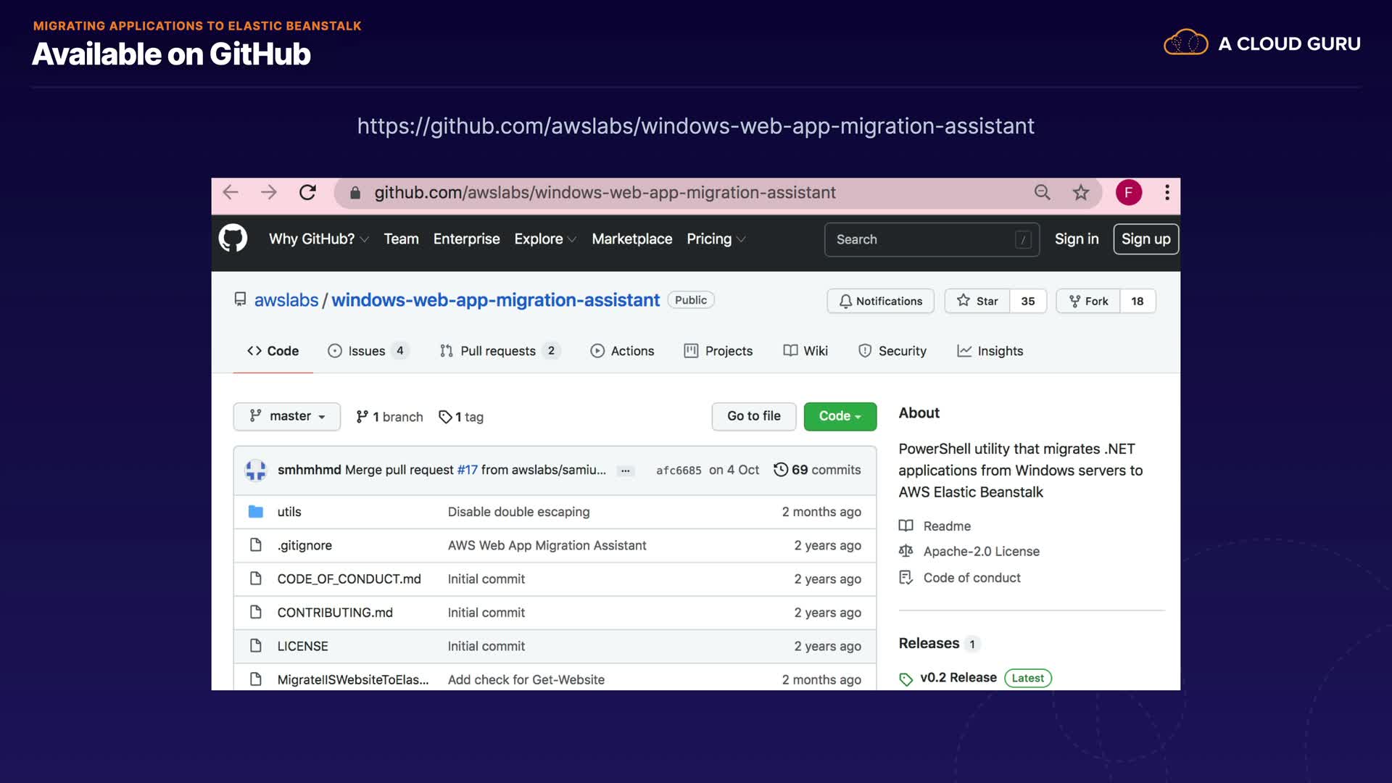Click the user profile avatar F

1128,192
